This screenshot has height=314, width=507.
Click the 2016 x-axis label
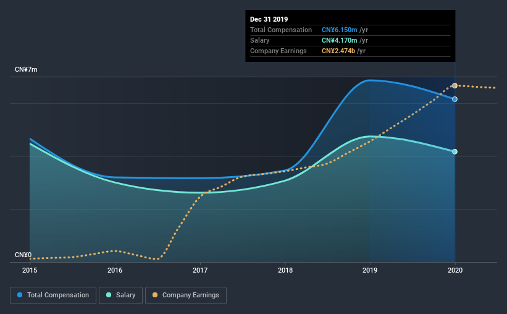point(115,270)
